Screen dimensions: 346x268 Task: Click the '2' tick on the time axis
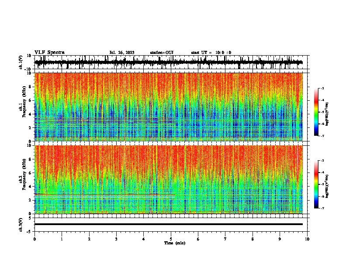tap(89, 239)
